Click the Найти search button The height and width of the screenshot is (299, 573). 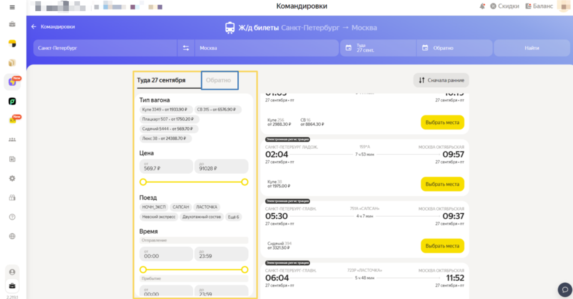click(x=532, y=48)
